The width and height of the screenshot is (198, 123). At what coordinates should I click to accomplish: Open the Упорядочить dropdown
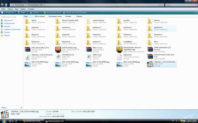tap(9, 12)
